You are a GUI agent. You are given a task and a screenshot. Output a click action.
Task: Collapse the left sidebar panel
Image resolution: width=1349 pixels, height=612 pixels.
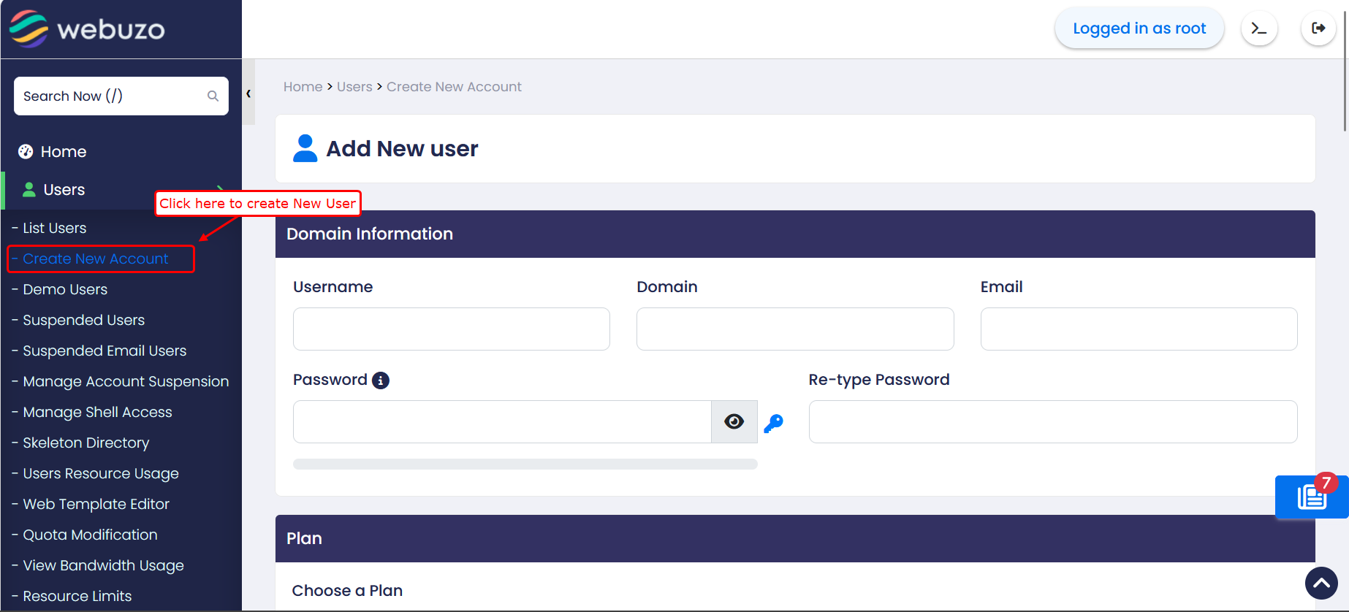click(248, 93)
